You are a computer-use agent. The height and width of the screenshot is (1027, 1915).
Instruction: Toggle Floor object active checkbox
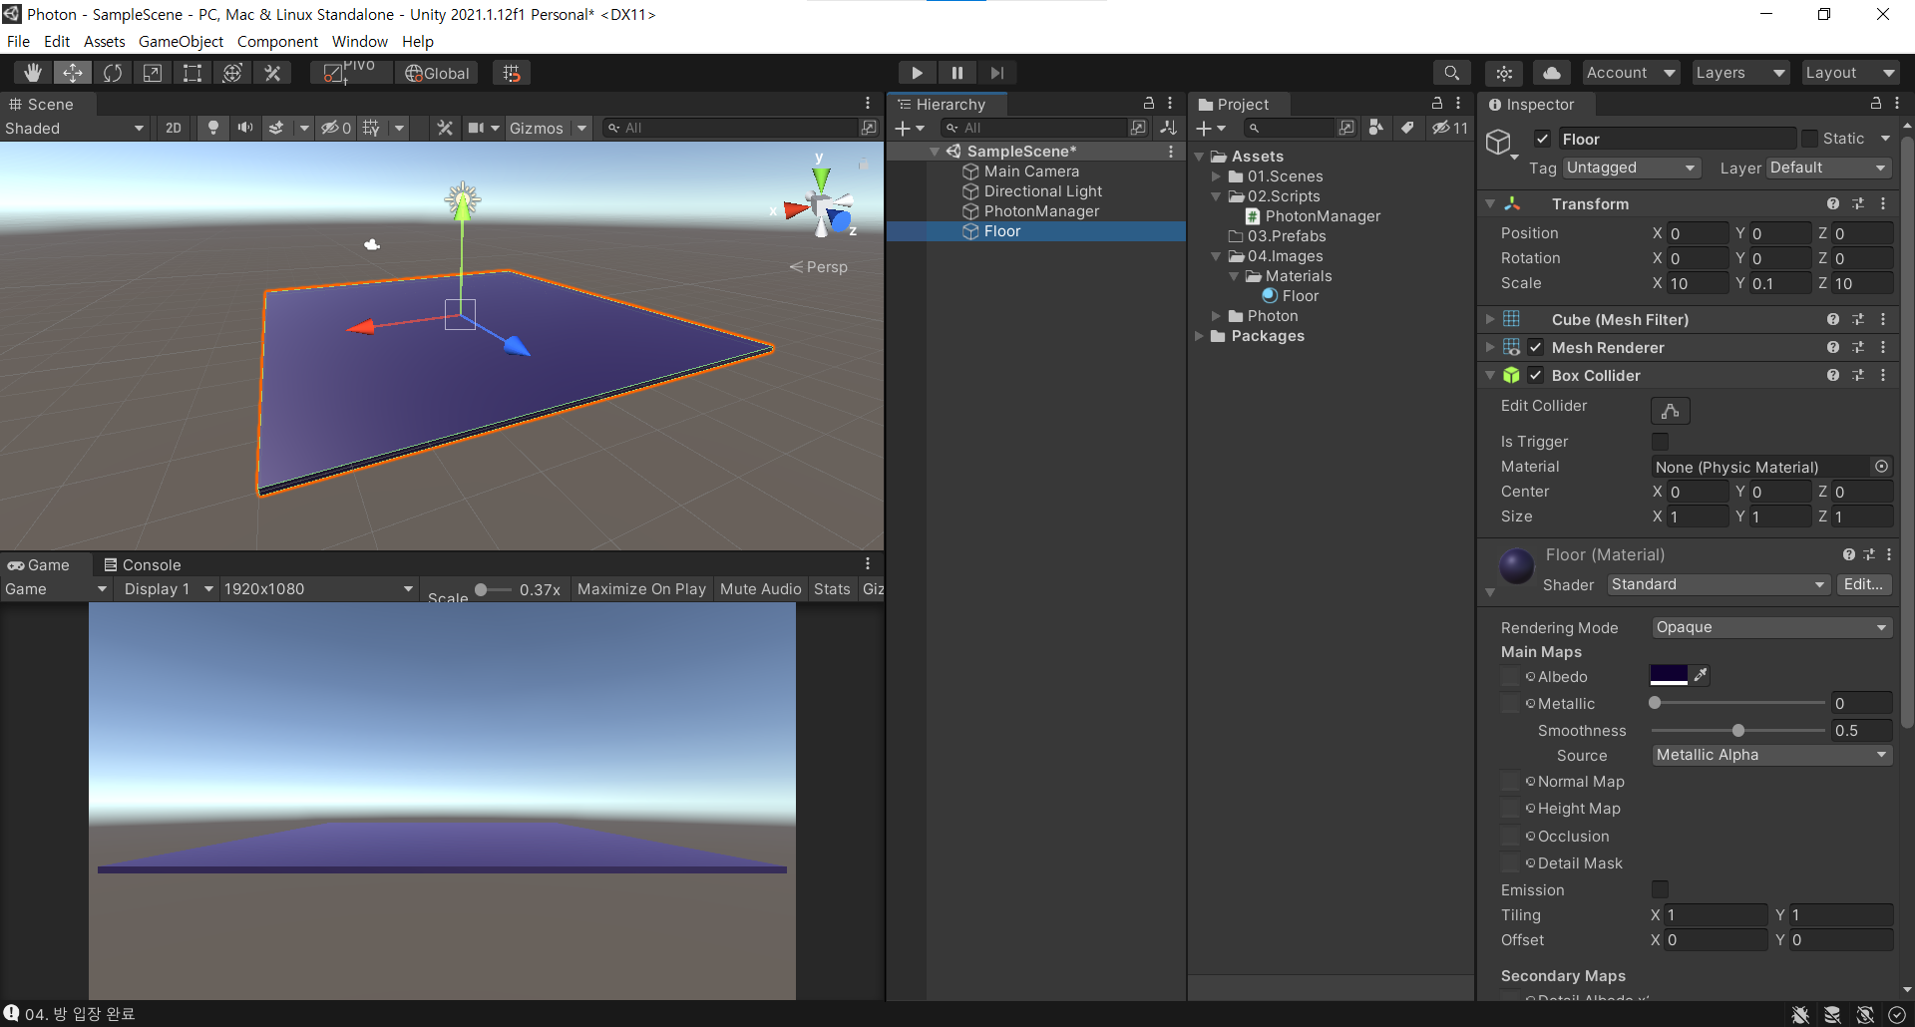point(1543,139)
